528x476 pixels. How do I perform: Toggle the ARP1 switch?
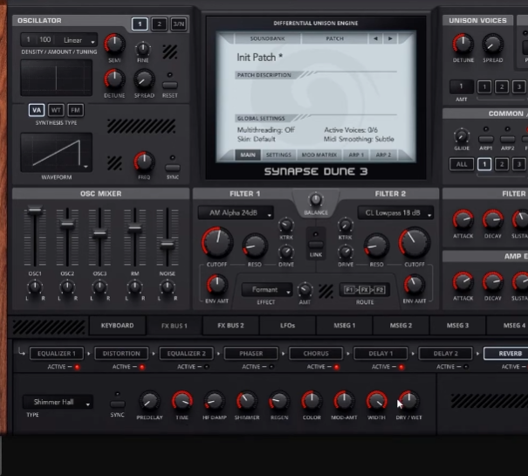486,139
